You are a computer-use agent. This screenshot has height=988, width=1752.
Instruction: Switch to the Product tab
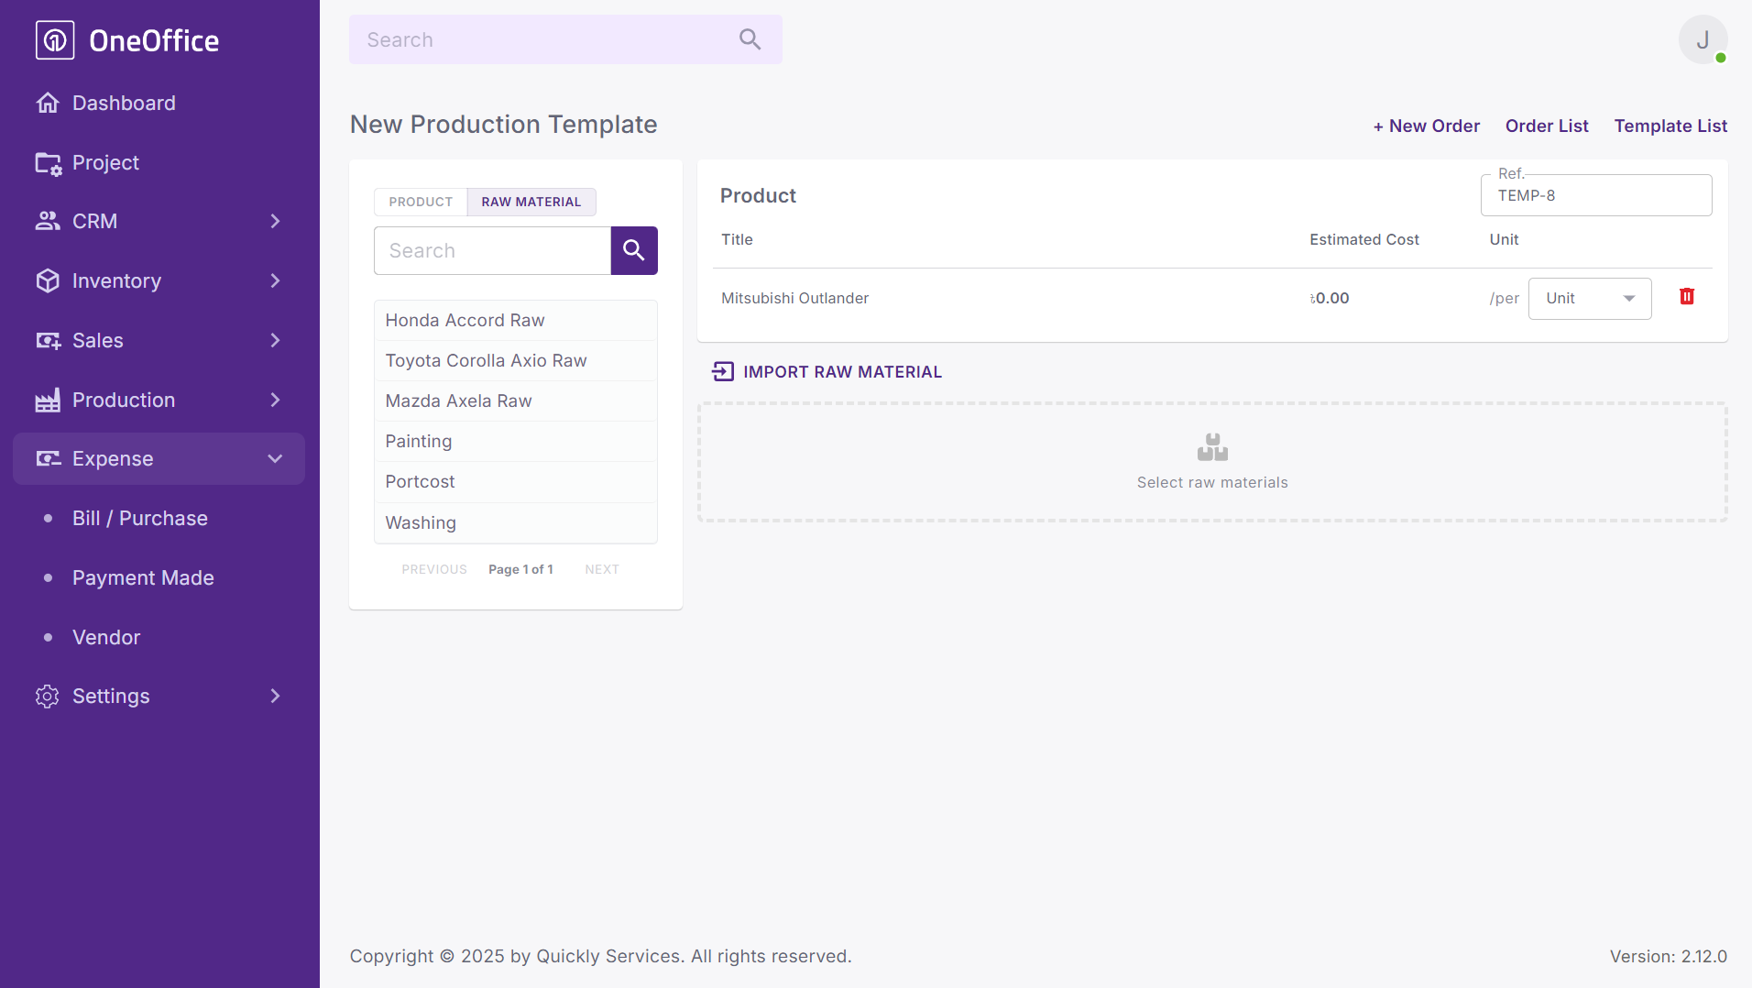[421, 202]
